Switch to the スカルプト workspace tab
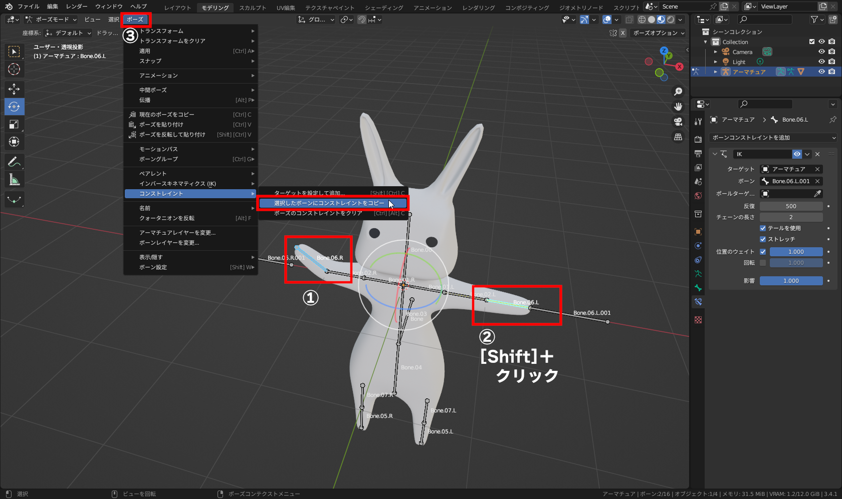The width and height of the screenshot is (842, 499). point(252,8)
